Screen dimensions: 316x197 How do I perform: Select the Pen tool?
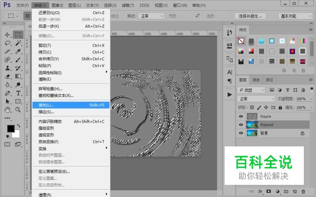point(7,93)
